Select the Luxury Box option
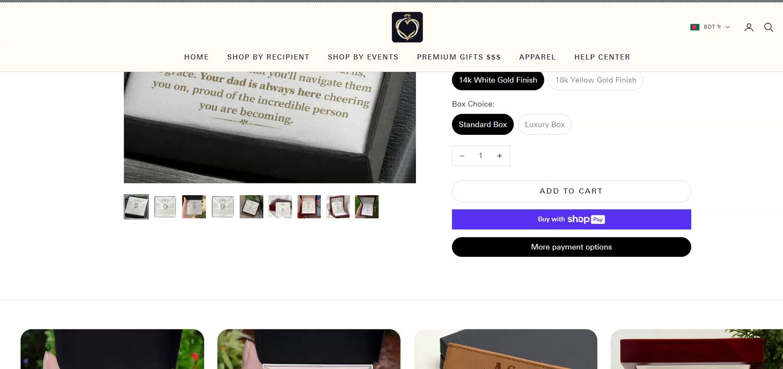Screen dimensions: 783x369 (544, 125)
